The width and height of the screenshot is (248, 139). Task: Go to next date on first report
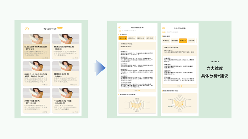click(x=135, y=31)
